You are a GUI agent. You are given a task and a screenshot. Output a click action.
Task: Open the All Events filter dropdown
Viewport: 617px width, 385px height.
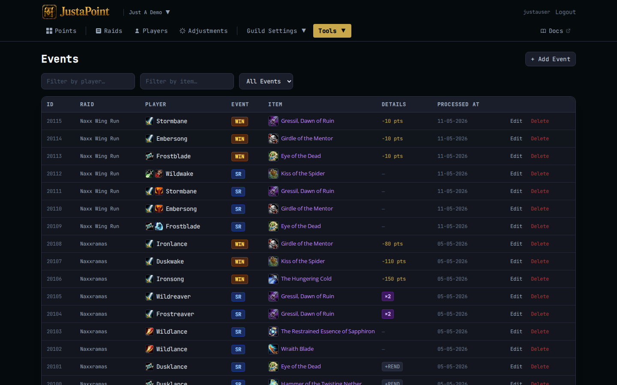pyautogui.click(x=266, y=81)
